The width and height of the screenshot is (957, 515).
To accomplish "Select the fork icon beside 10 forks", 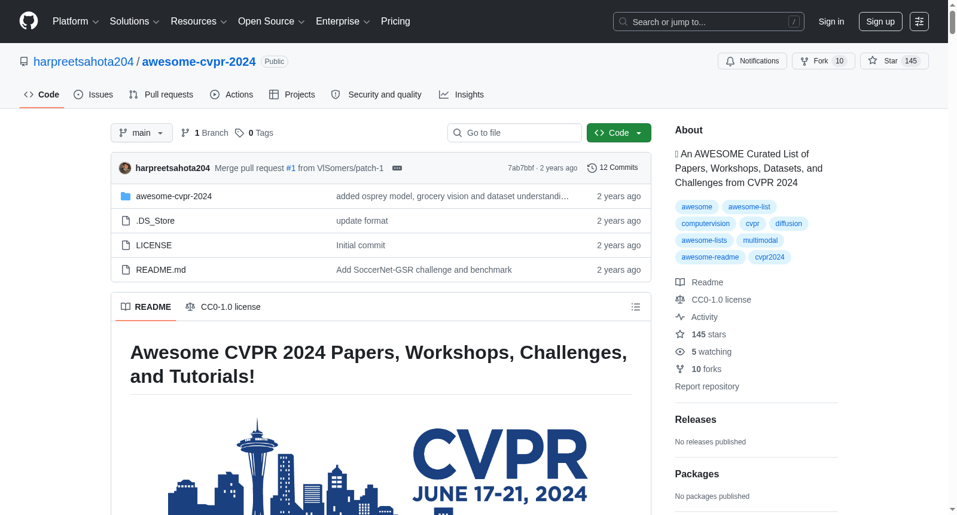I will click(x=680, y=369).
